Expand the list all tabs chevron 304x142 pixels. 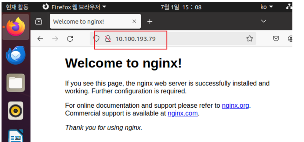click(x=263, y=21)
